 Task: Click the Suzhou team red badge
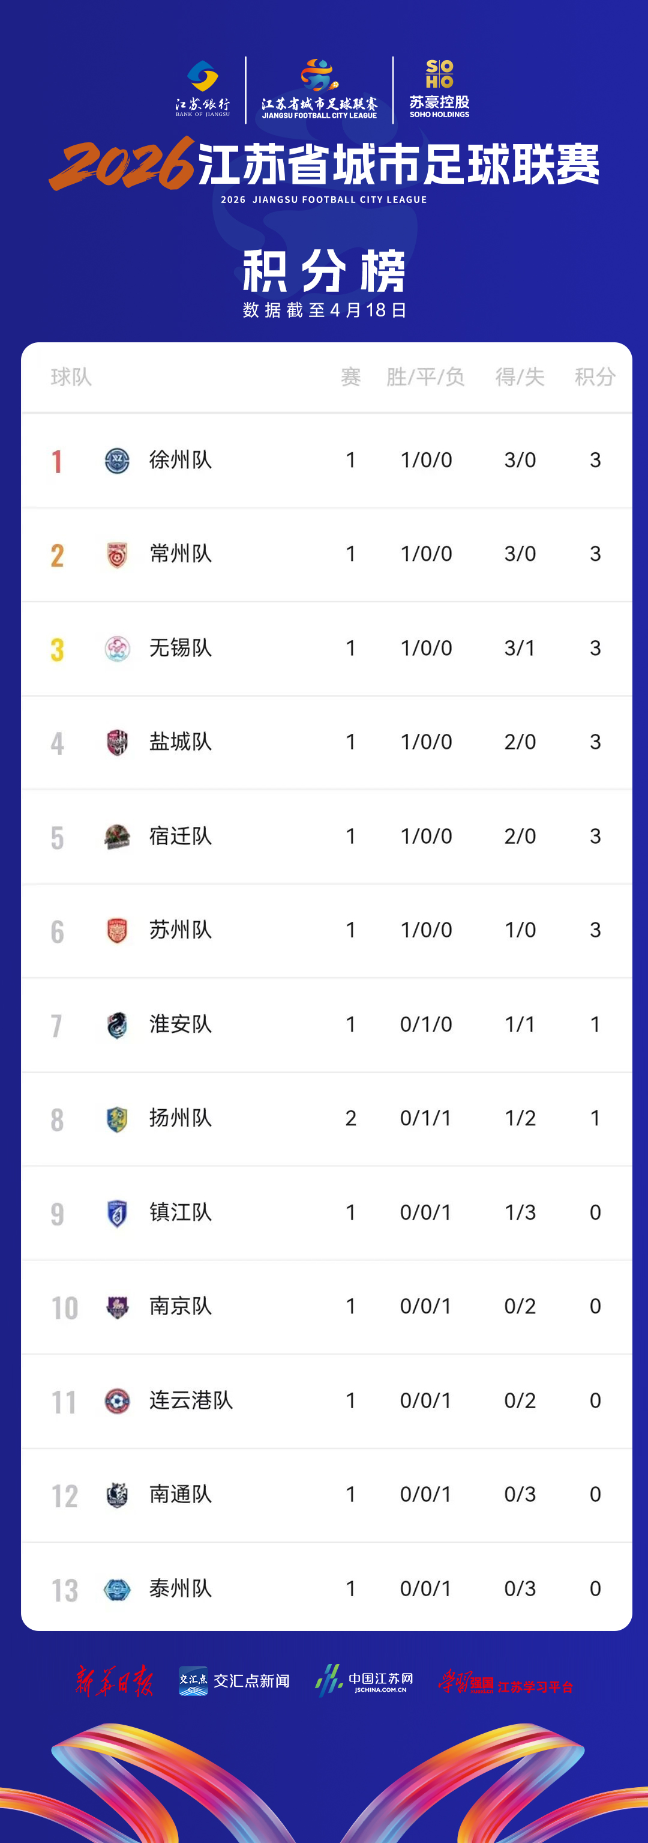coord(117,931)
